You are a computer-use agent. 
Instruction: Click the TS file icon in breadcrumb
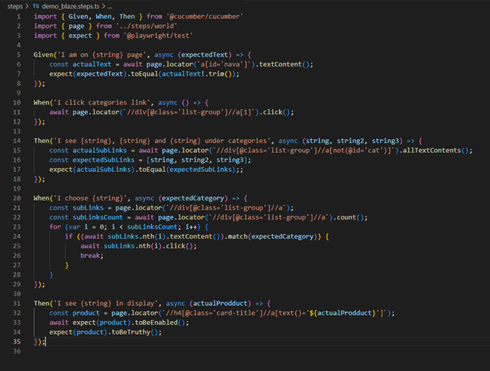point(36,6)
